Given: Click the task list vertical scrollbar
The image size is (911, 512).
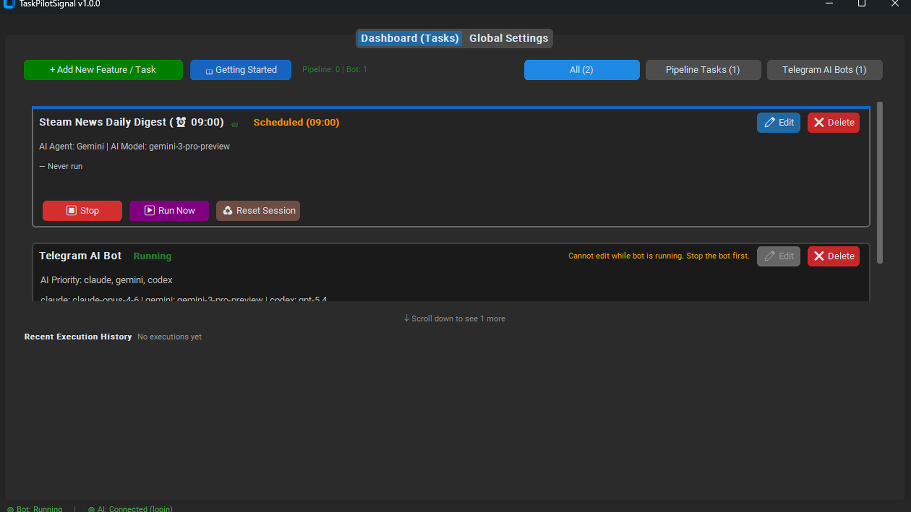Looking at the screenshot, I should (879, 183).
